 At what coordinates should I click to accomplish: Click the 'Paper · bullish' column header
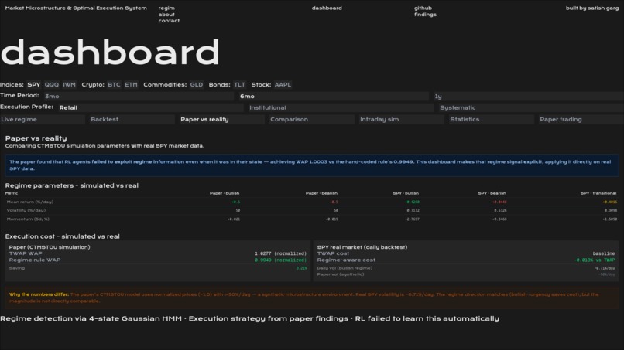click(225, 193)
